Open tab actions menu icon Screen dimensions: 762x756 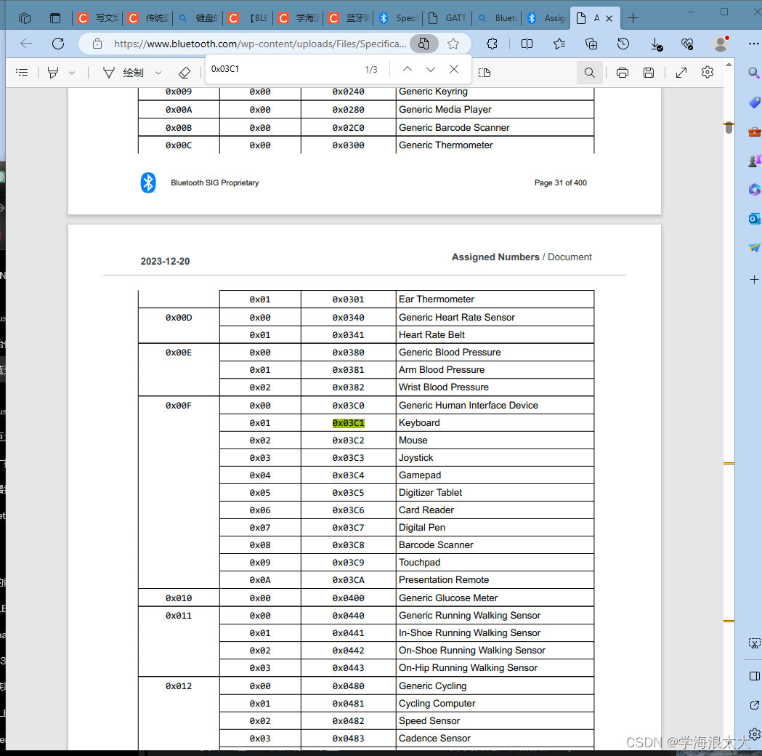click(55, 18)
